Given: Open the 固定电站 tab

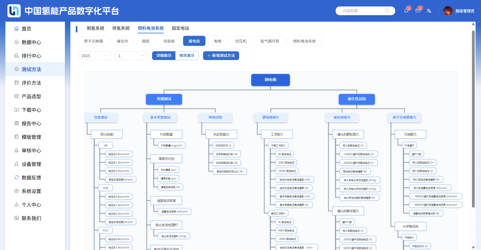Looking at the screenshot, I should [180, 28].
